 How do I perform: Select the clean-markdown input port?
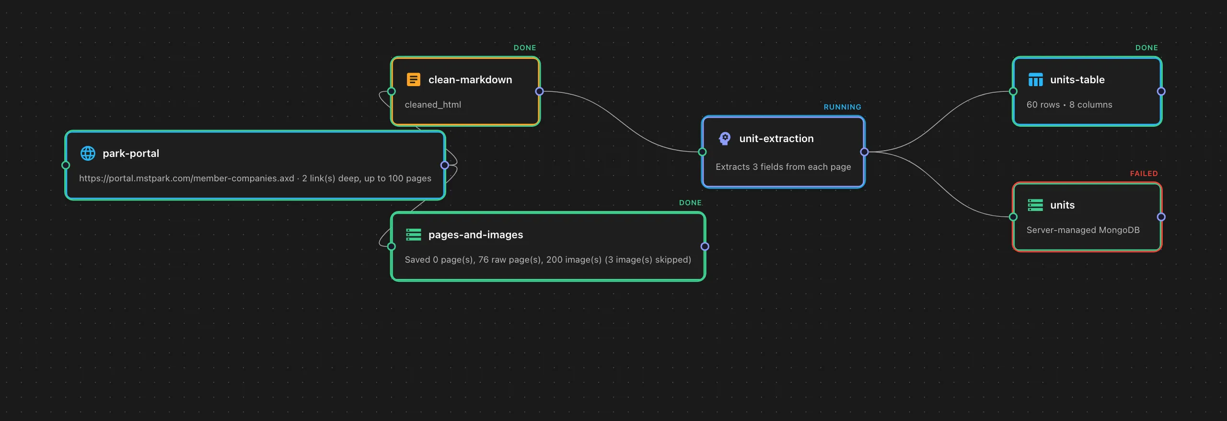pos(392,91)
